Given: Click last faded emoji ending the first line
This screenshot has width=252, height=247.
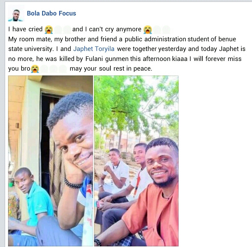Looking at the screenshot, I should point(166,29).
